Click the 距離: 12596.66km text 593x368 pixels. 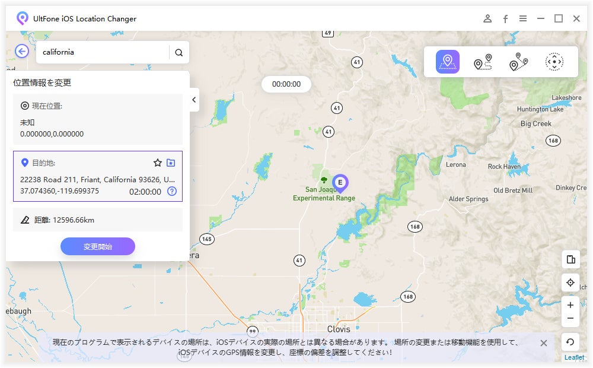click(64, 220)
